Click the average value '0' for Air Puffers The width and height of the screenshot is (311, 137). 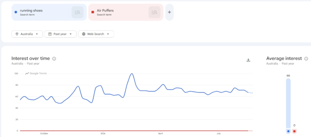(x=294, y=125)
